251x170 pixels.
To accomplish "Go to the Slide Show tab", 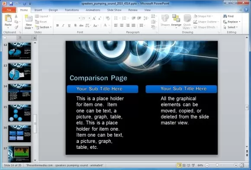I will pos(114,10).
